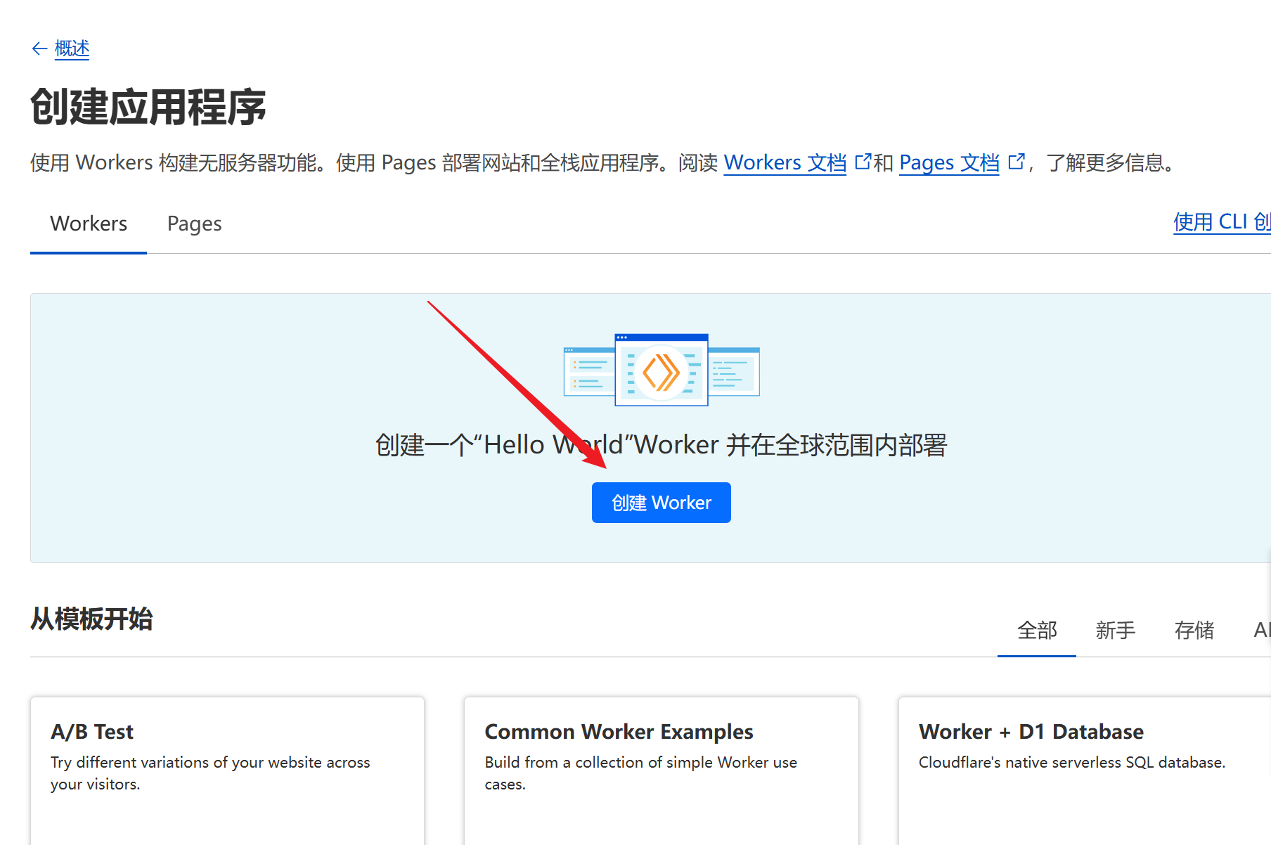
Task: Select the 全部 template filter tab
Action: [x=1036, y=630]
